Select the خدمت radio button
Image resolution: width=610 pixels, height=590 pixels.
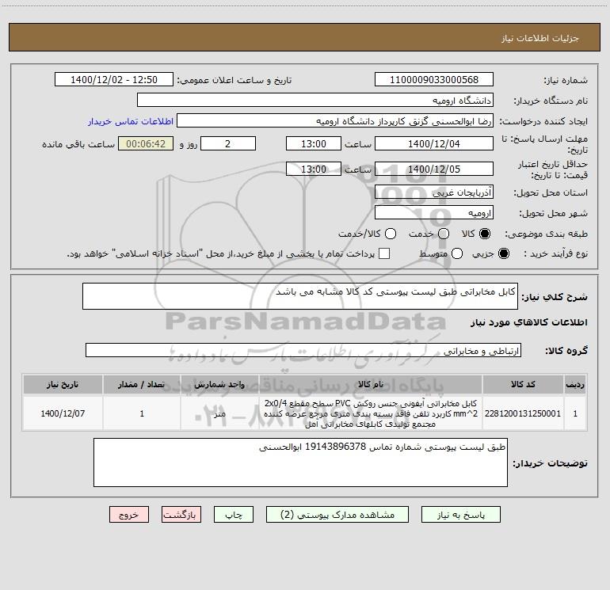point(444,234)
